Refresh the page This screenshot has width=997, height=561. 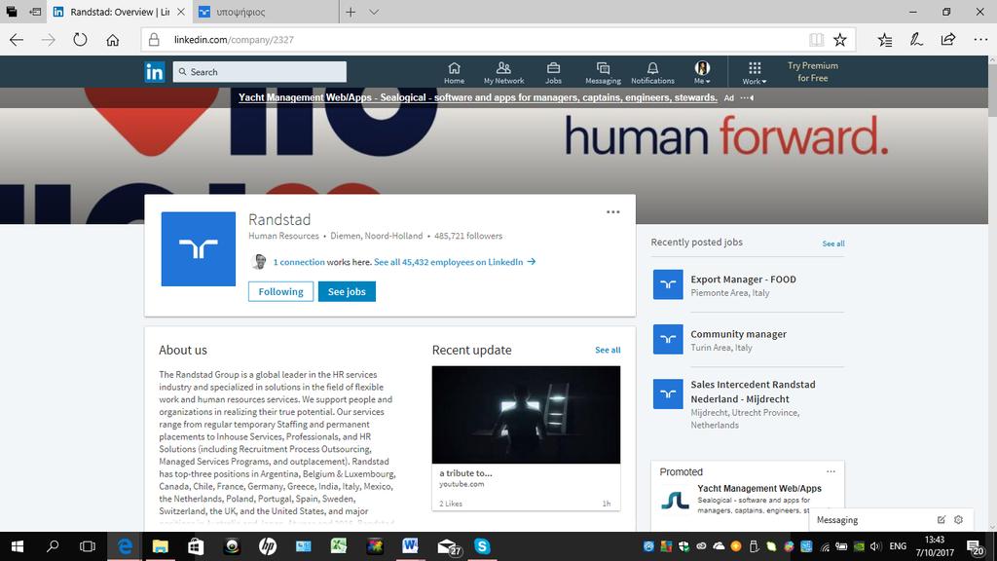click(x=80, y=39)
